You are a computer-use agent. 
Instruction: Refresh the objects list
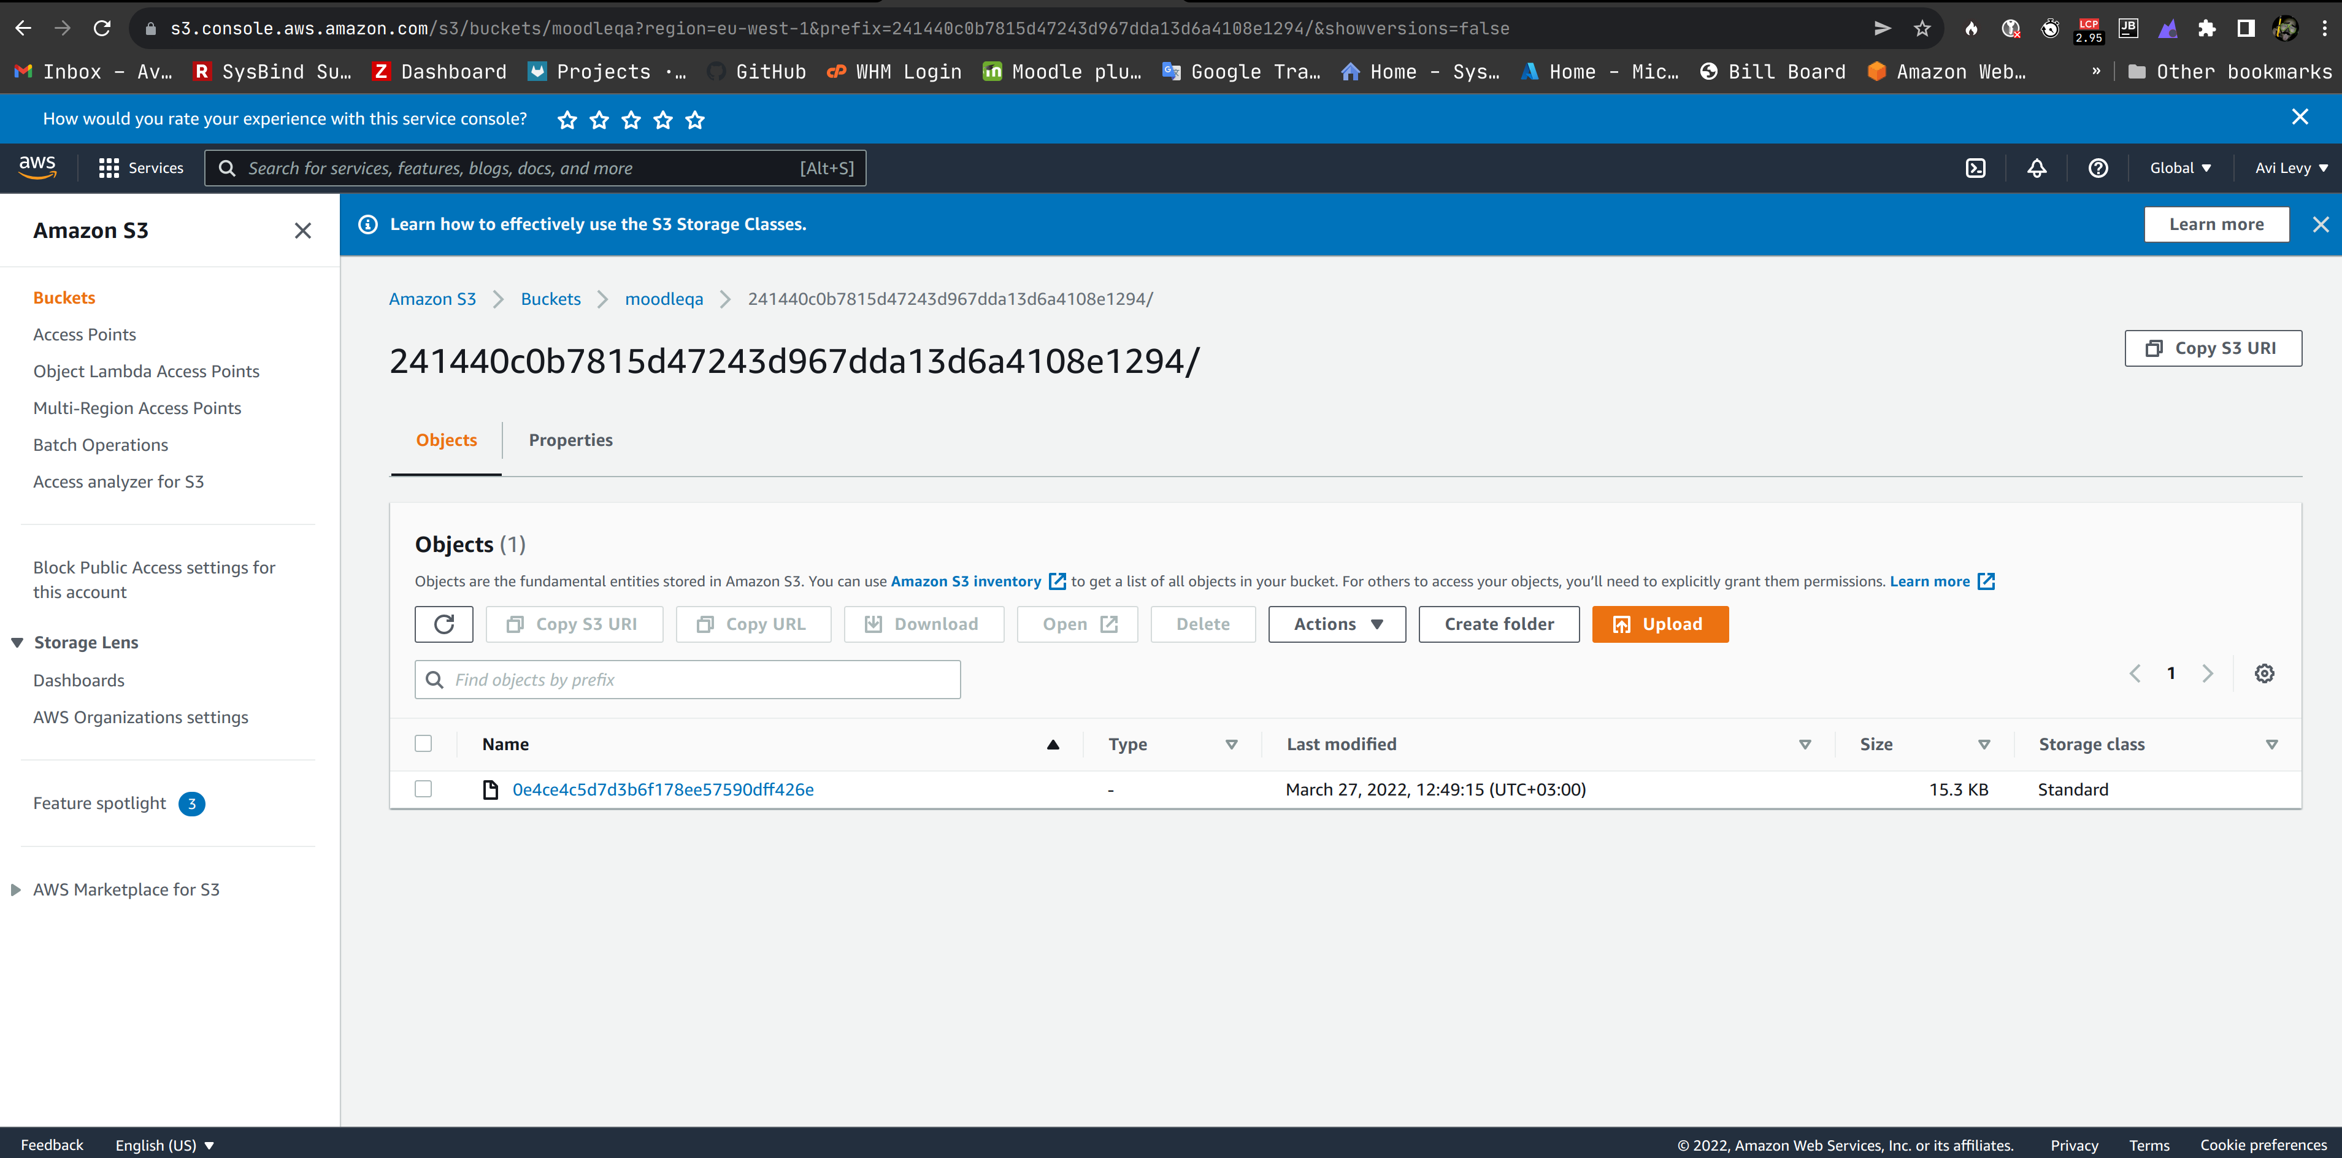click(443, 624)
